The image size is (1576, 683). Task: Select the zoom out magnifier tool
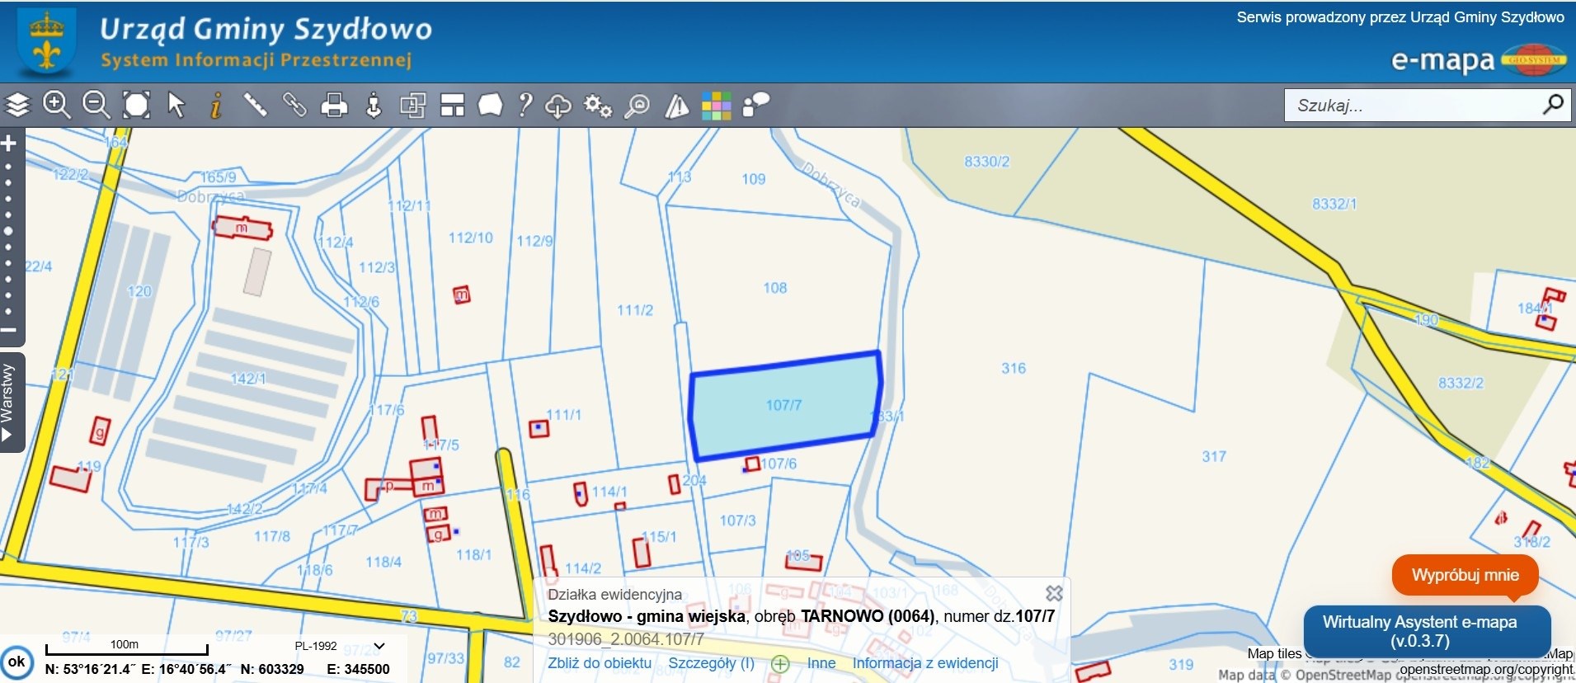tap(96, 106)
